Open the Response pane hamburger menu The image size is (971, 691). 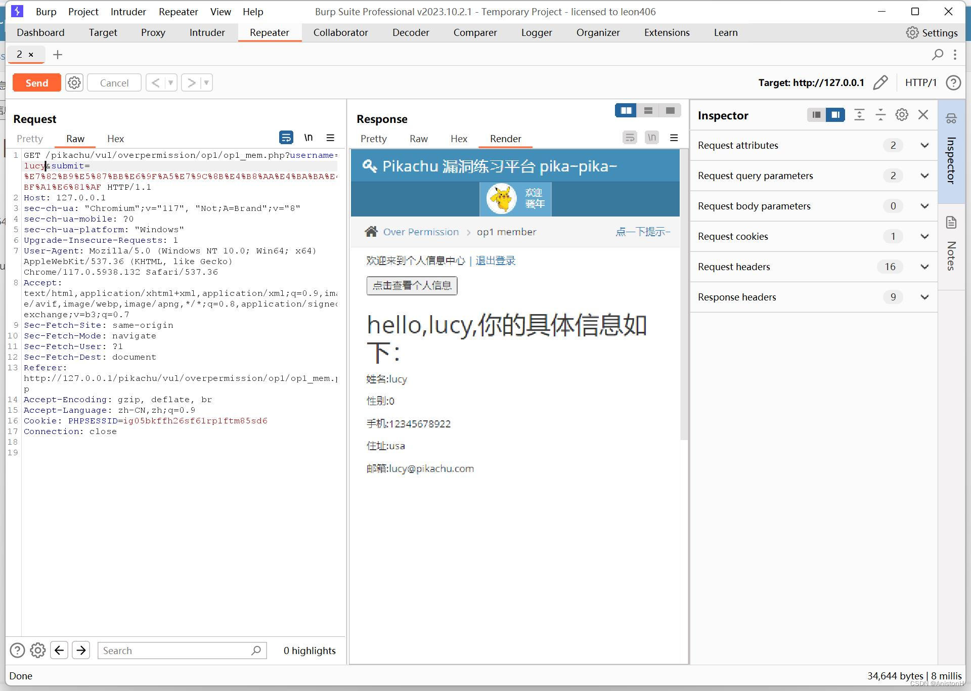674,138
